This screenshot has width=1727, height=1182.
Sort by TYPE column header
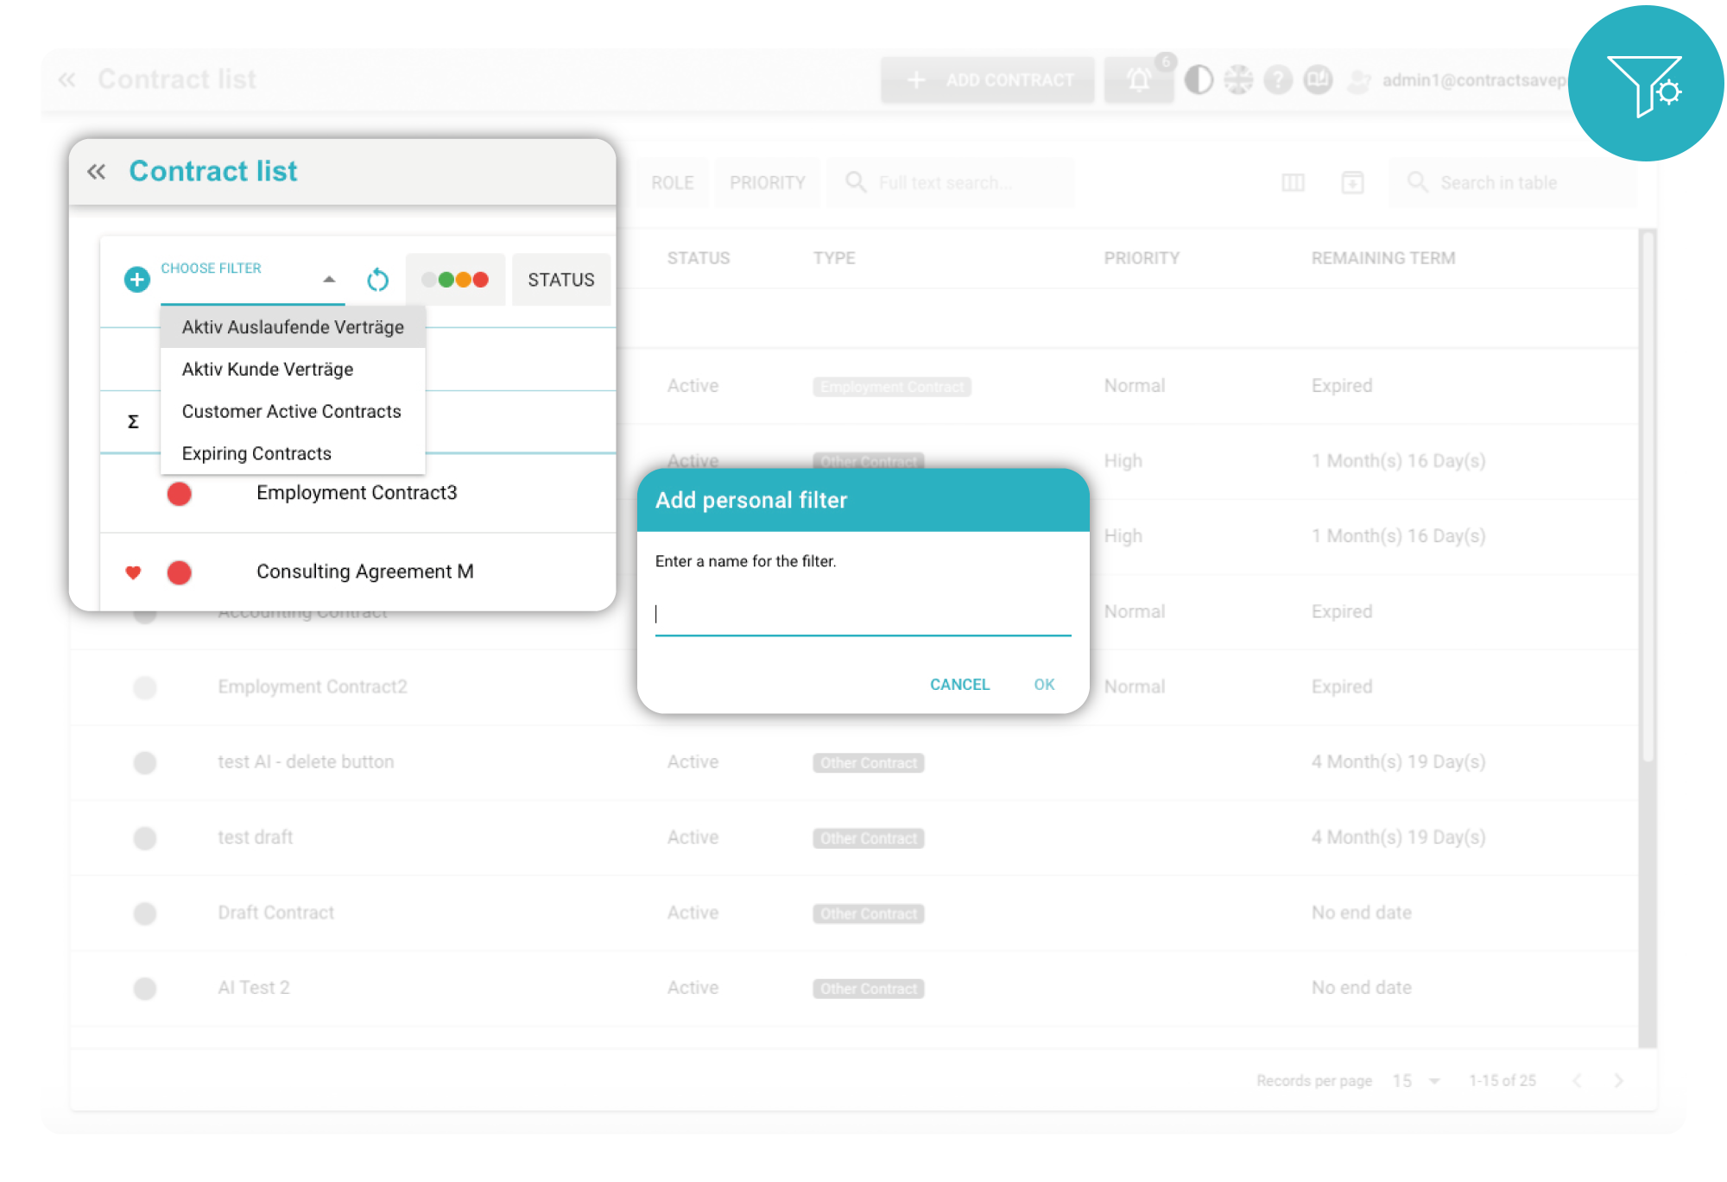tap(834, 258)
